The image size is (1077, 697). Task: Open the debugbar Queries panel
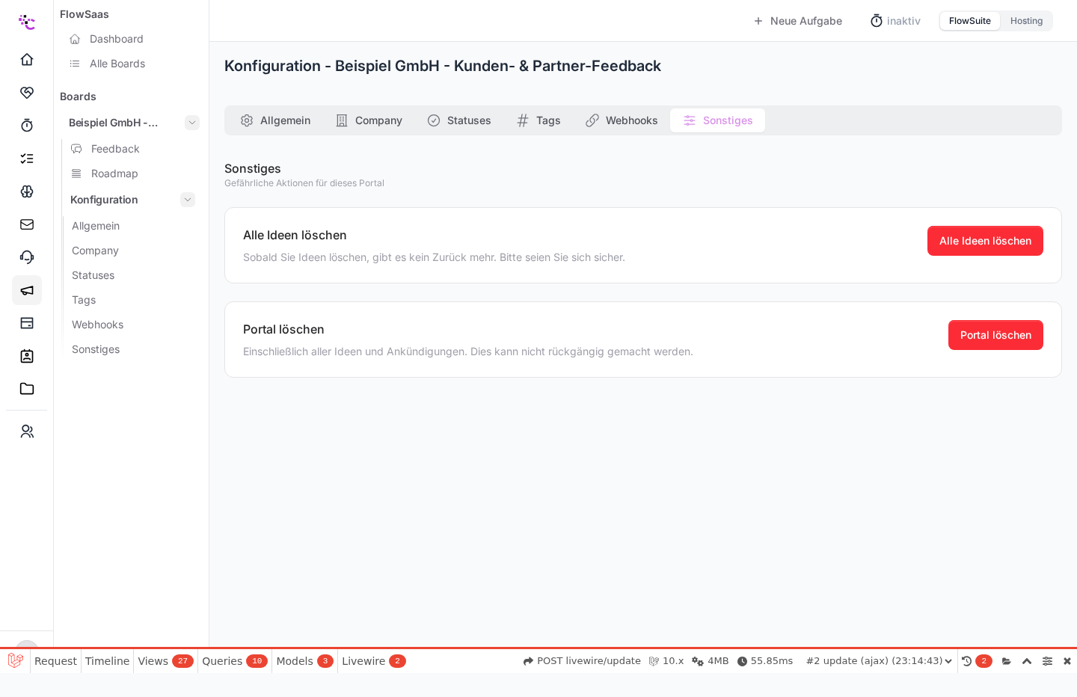pyautogui.click(x=234, y=661)
